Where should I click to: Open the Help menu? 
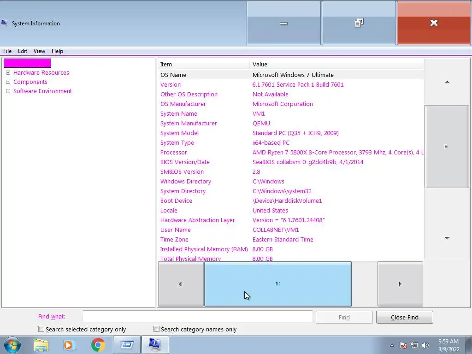(x=57, y=51)
